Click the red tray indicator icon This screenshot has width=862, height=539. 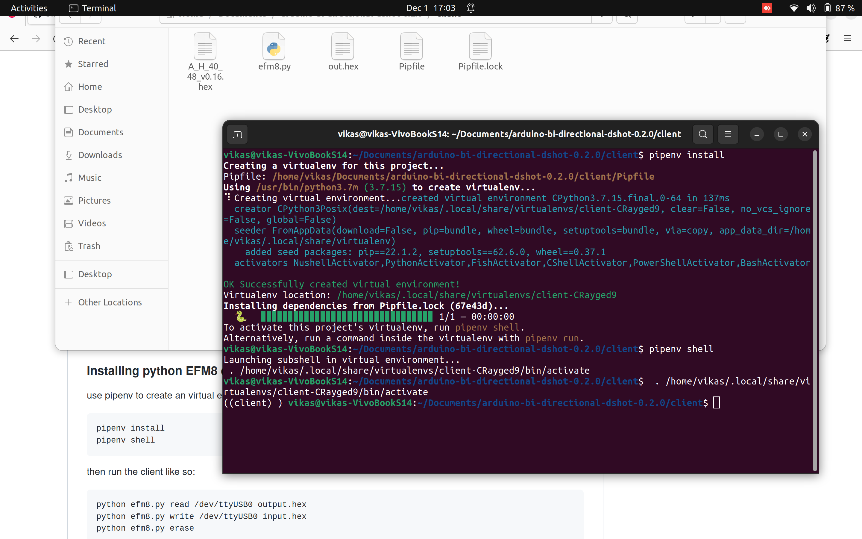tap(767, 8)
